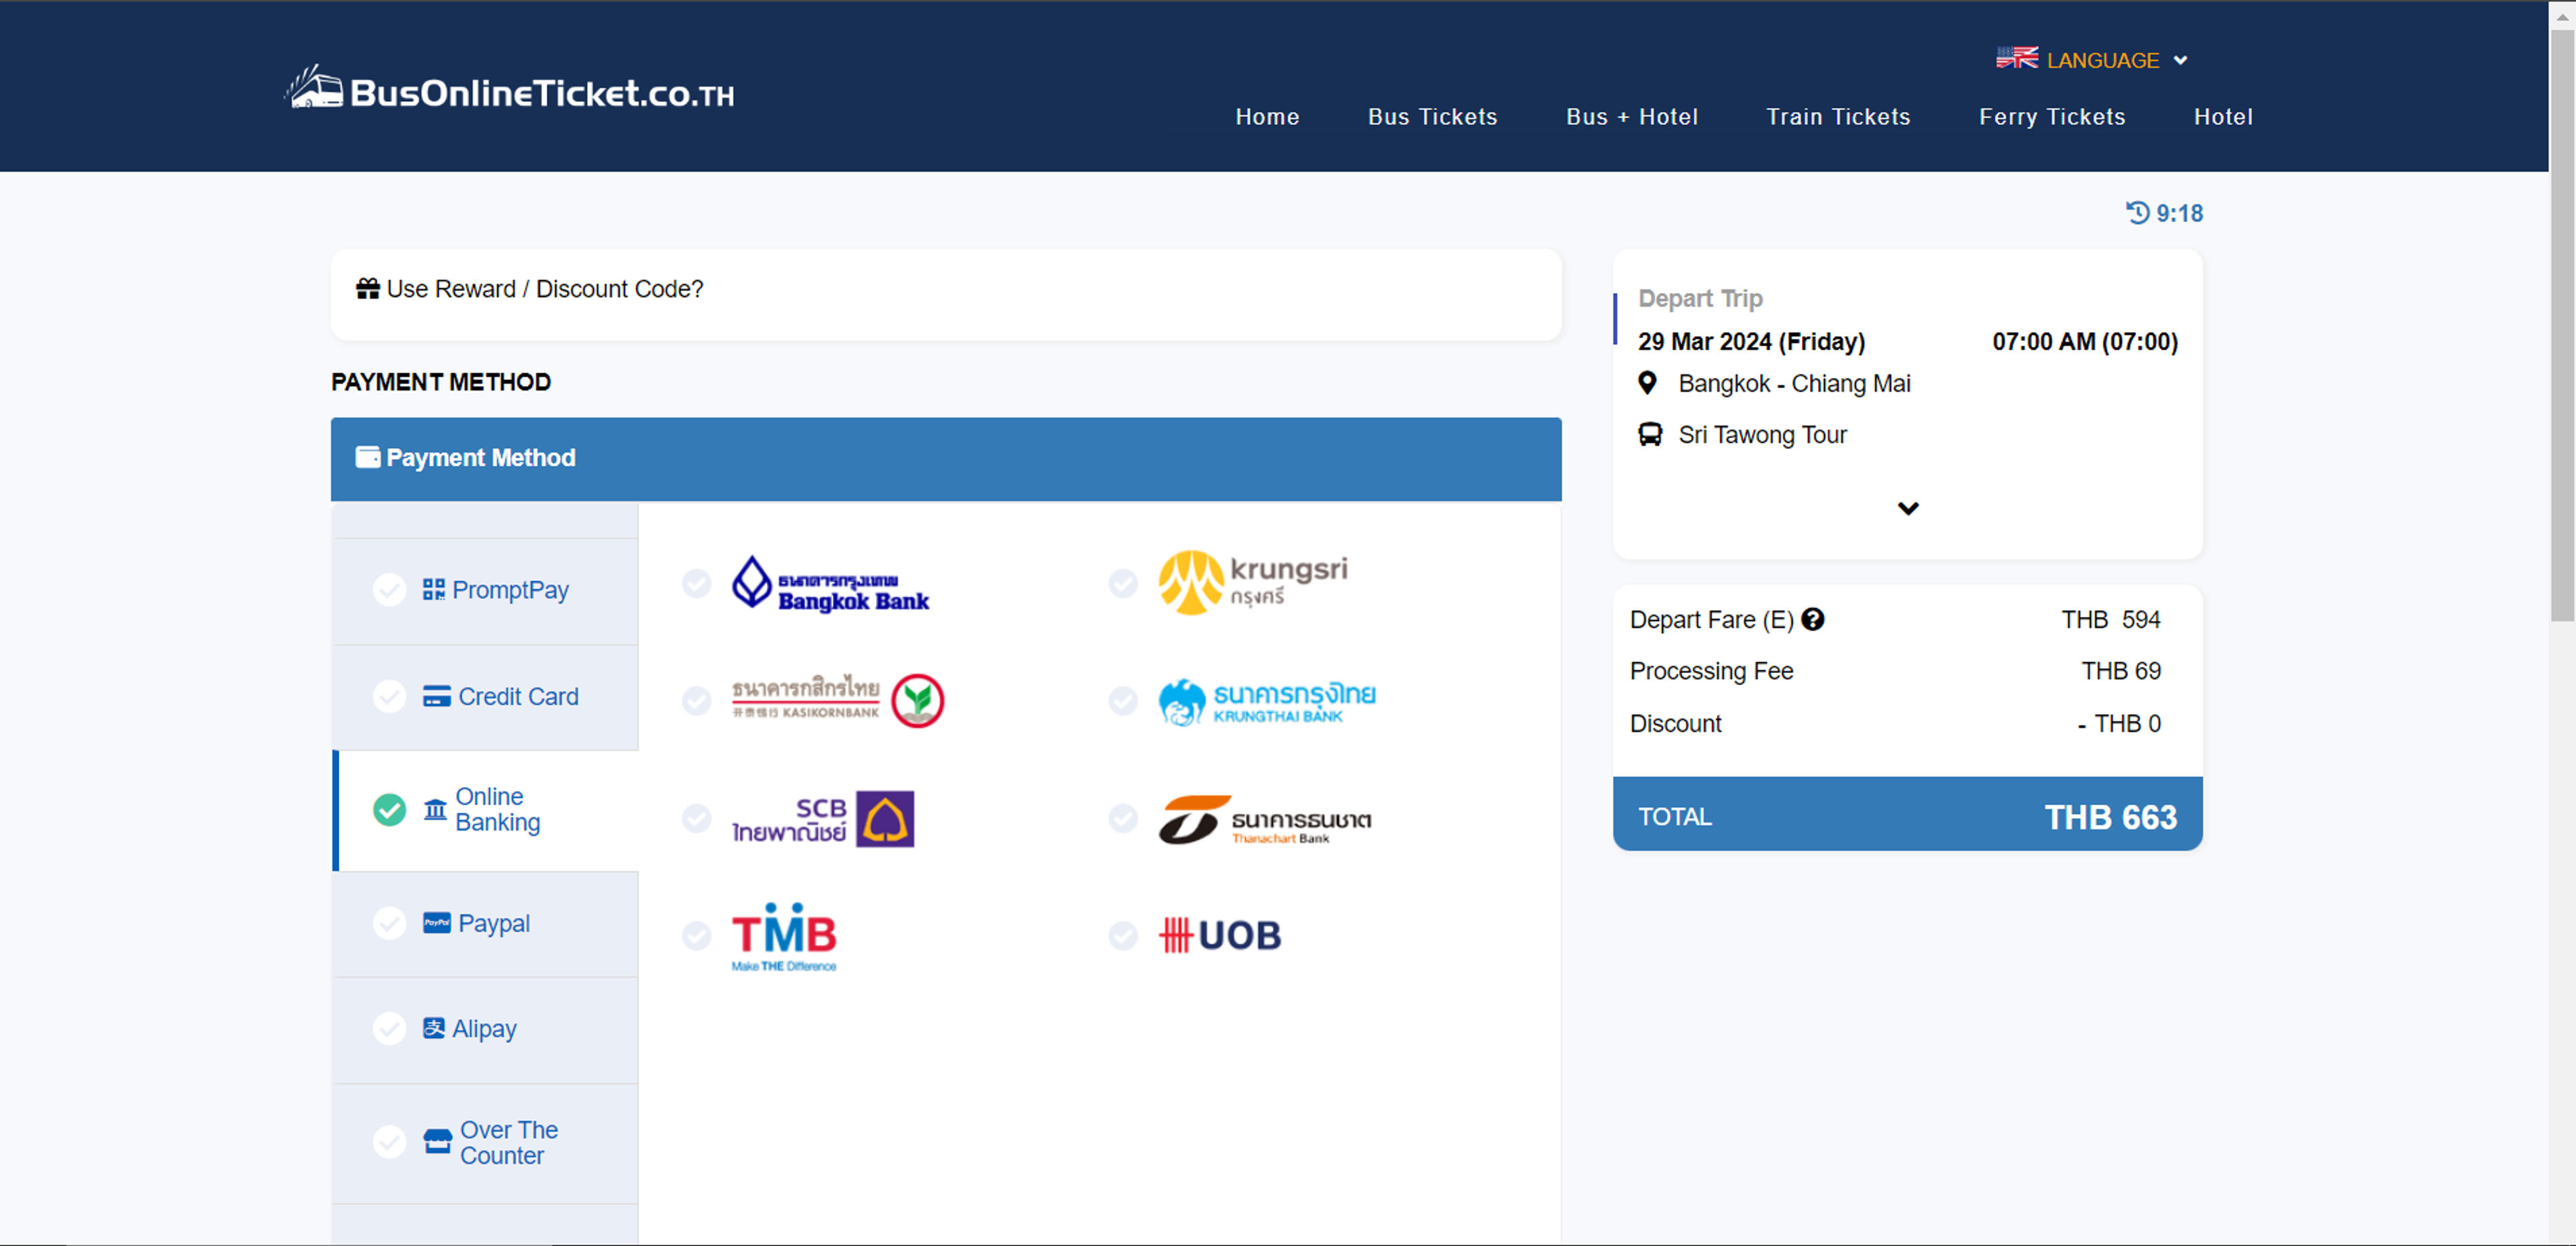Viewport: 2576px width, 1246px height.
Task: Select Krungthai Bank radio check
Action: point(1124,701)
